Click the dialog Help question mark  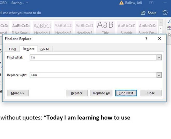tap(146, 39)
